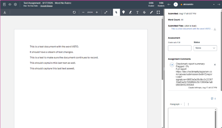This screenshot has width=222, height=128.
Task: Open the student selector dropdown caret
Action: click(214, 5)
